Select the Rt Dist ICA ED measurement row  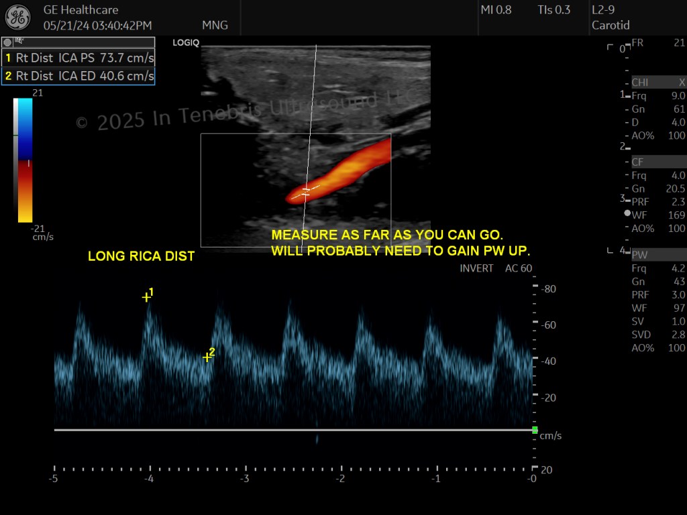click(x=78, y=76)
